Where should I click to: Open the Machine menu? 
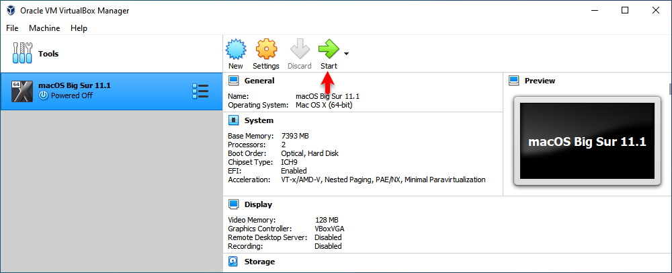point(44,28)
